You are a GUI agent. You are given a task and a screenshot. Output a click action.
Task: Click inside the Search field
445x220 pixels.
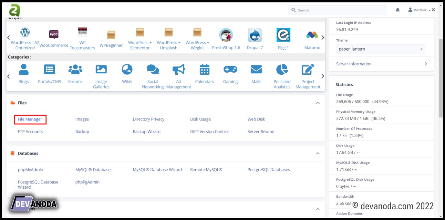click(338, 10)
